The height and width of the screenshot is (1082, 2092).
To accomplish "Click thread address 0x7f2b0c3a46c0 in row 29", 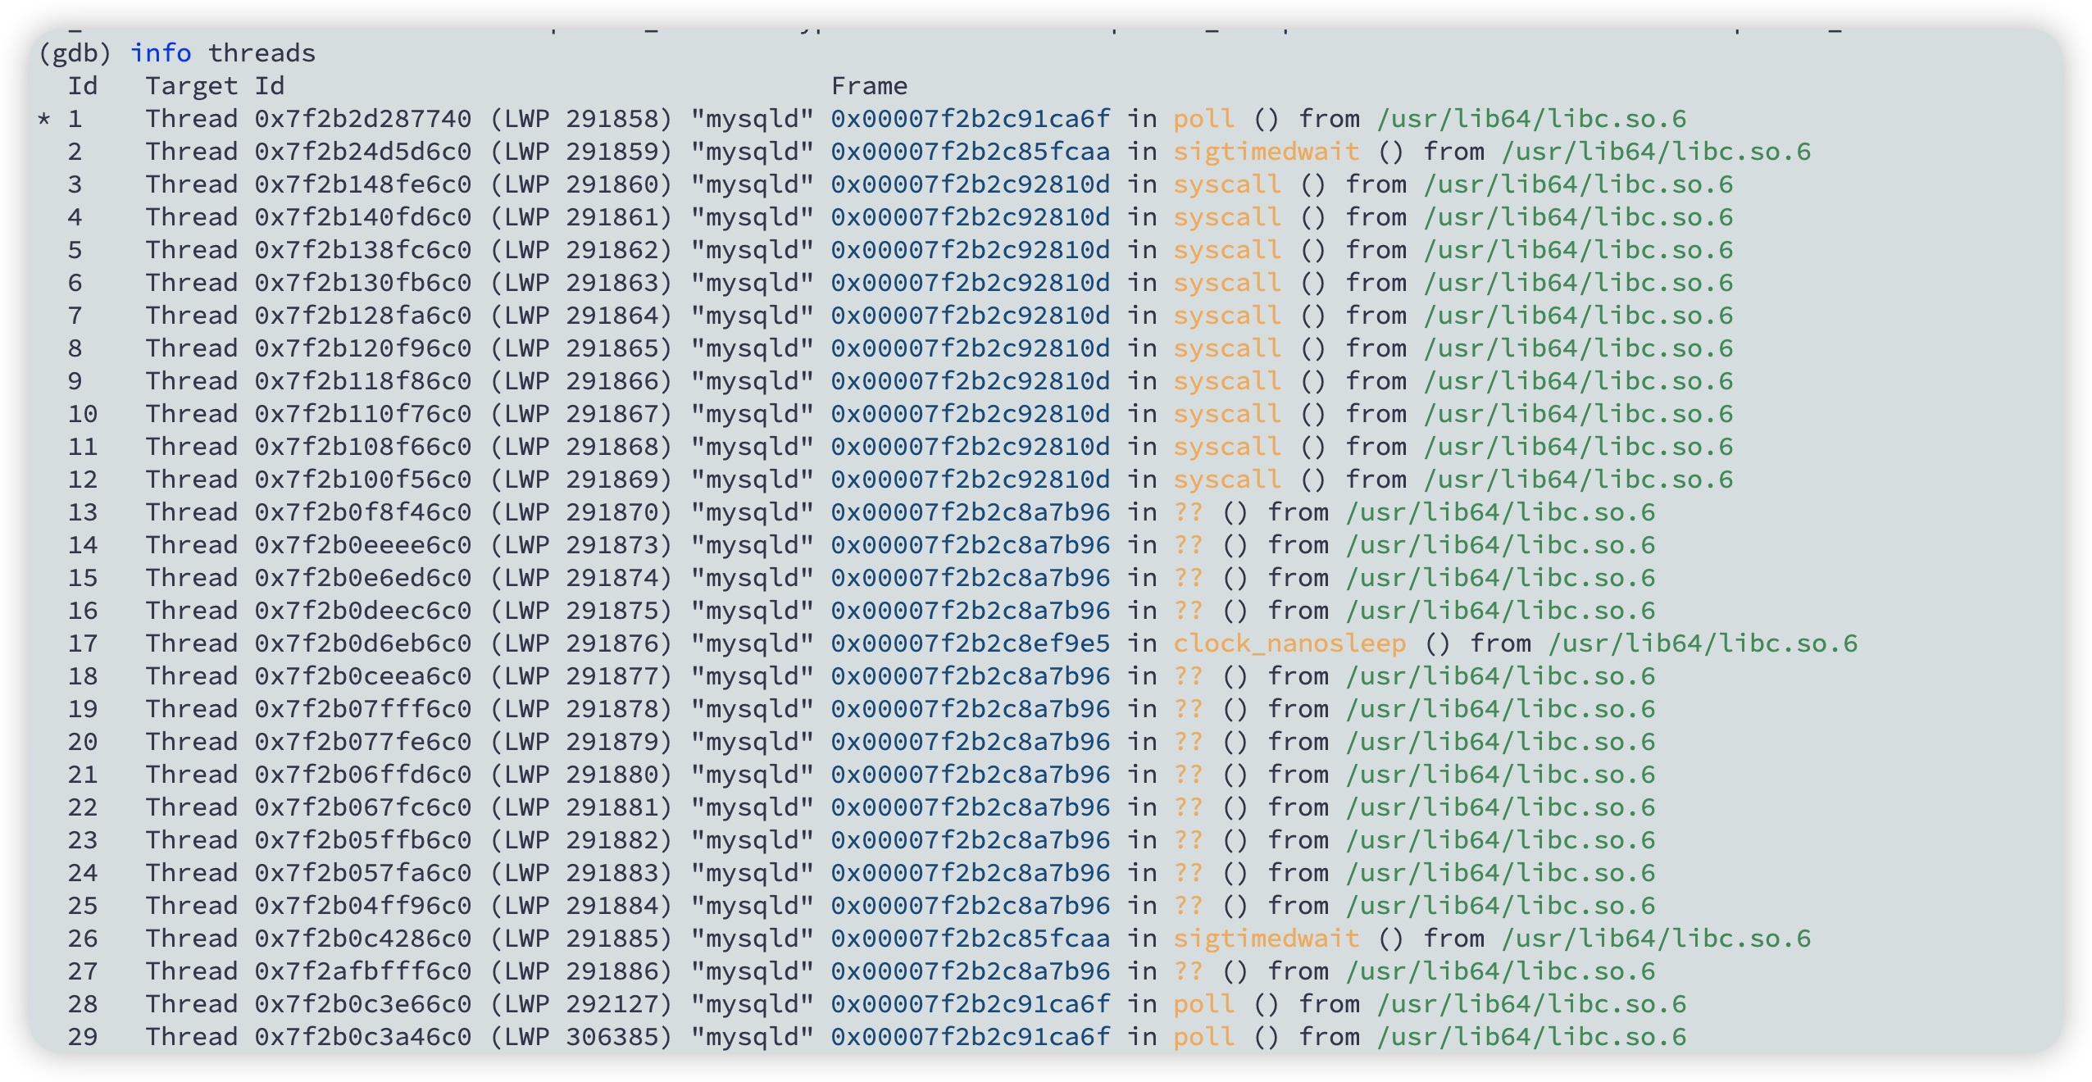I will coord(362,1037).
